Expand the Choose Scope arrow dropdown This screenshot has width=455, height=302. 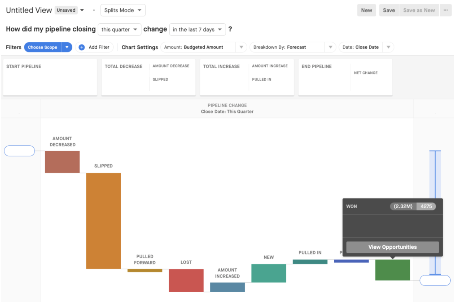(67, 47)
